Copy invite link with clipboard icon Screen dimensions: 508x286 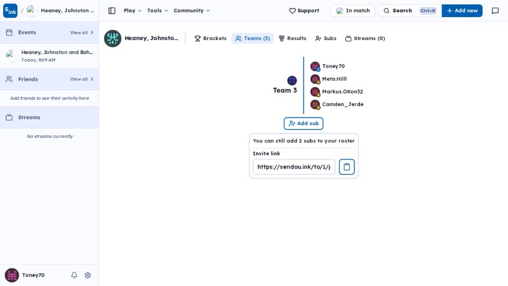pos(347,167)
